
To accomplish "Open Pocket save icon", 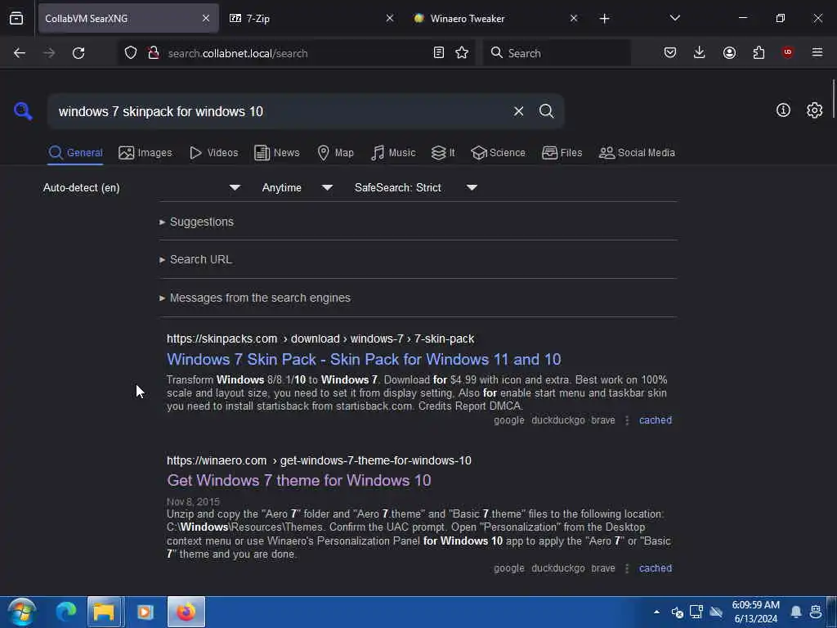I will click(x=670, y=52).
